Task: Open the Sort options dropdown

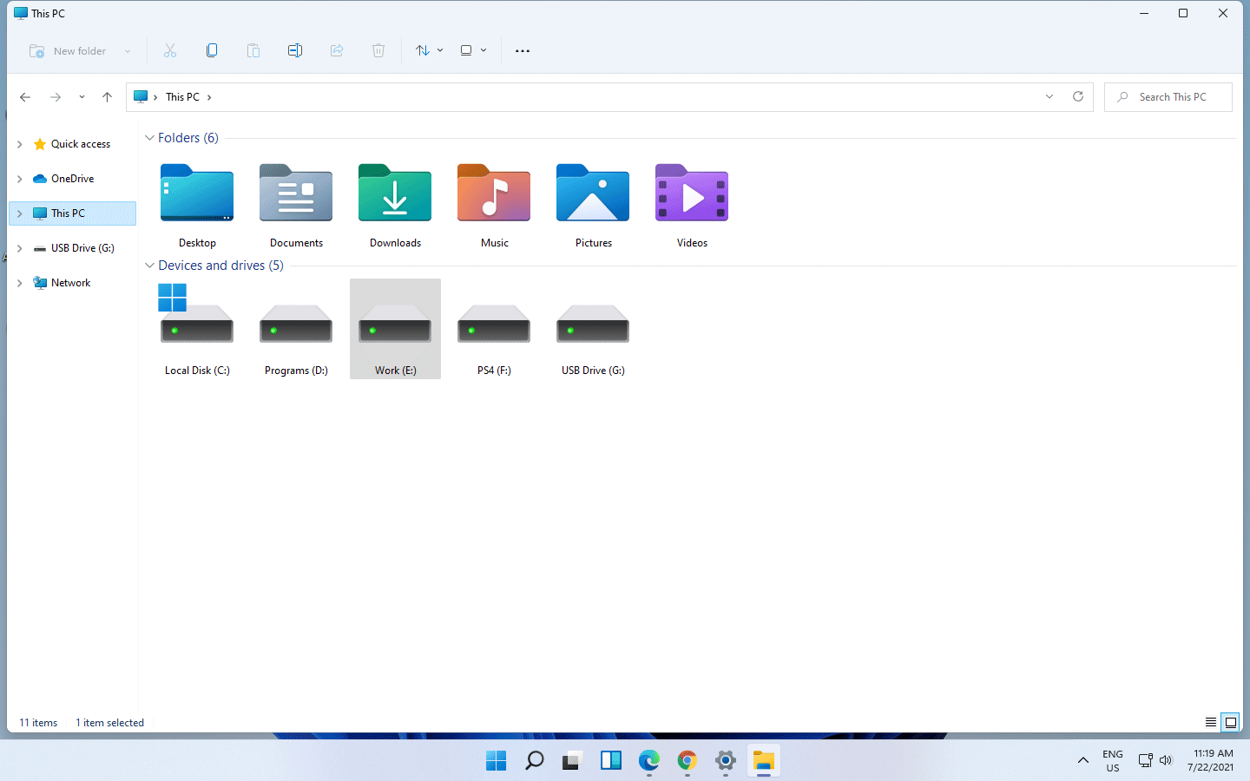Action: 429,51
